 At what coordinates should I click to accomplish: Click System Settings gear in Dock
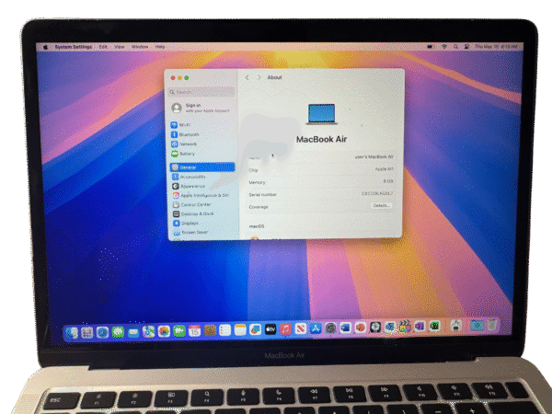pos(330,328)
